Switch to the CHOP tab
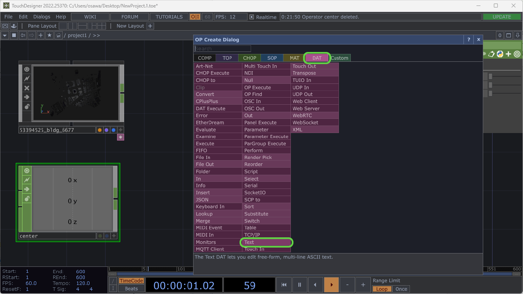Viewport: 523px width, 294px height. pyautogui.click(x=249, y=58)
